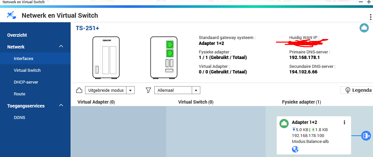Viewport: 373px width, 157px height.
Task: Open the Legenda button
Action: tap(357, 90)
